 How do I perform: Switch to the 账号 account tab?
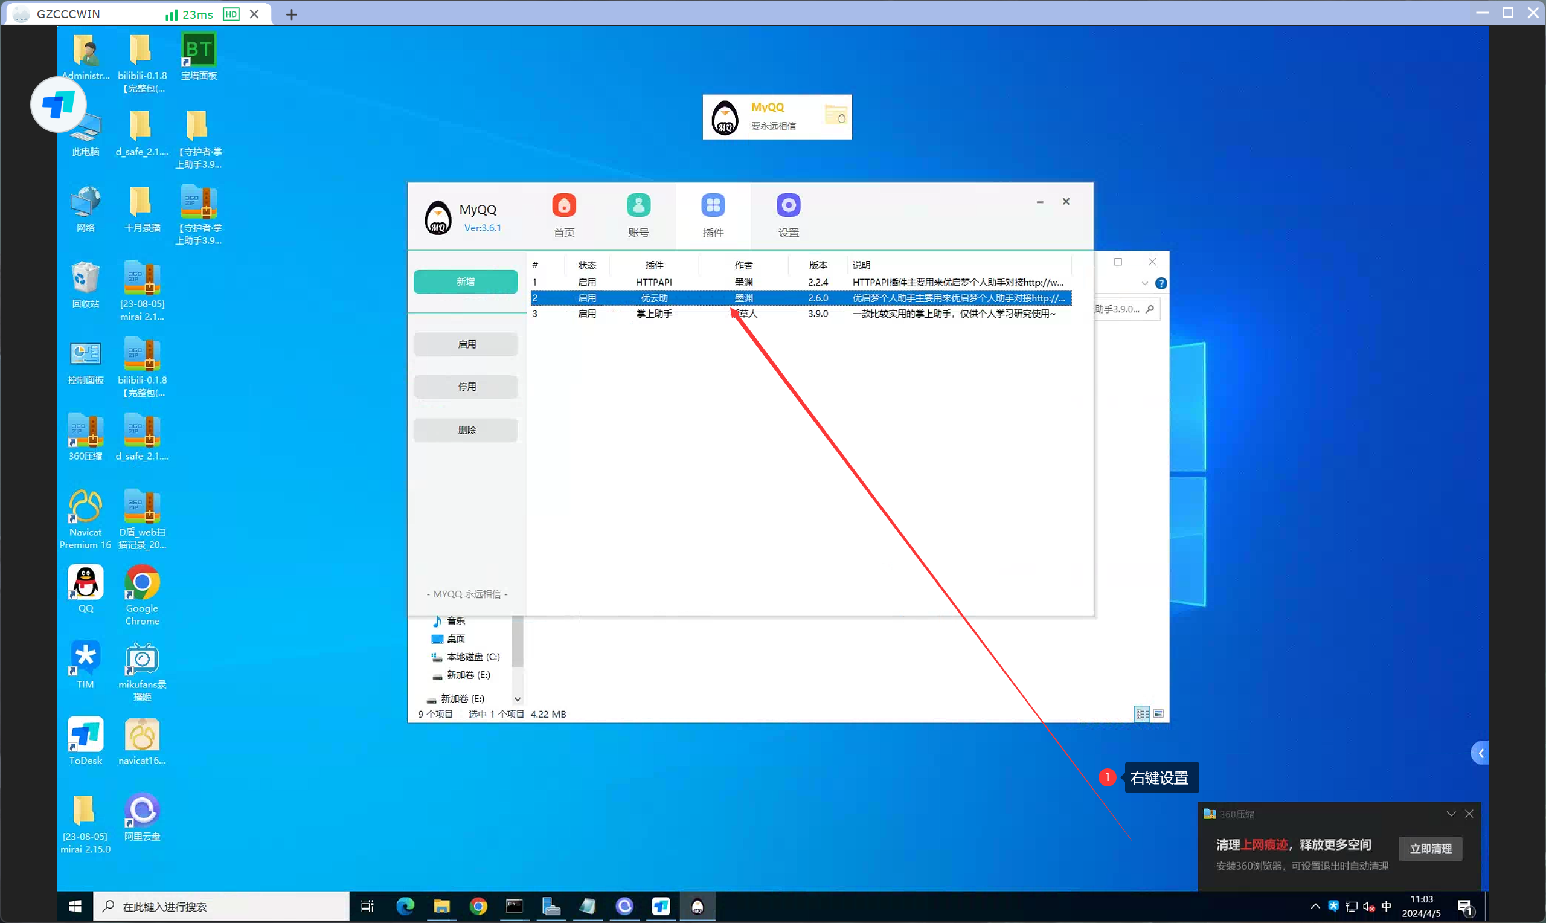coord(638,216)
